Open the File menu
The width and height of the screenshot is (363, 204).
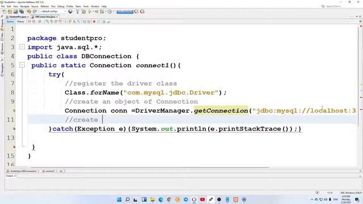point(3,6)
